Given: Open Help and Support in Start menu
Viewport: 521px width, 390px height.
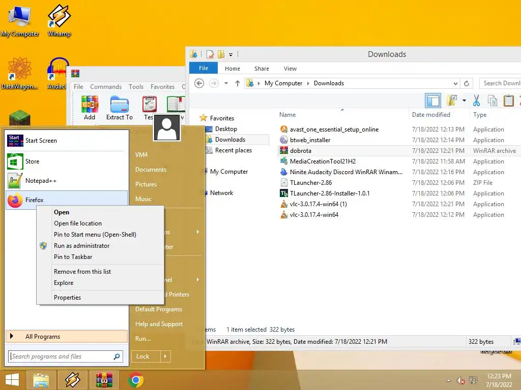Looking at the screenshot, I should (159, 324).
